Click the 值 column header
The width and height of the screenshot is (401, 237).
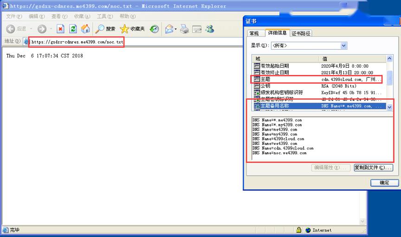click(x=352, y=59)
